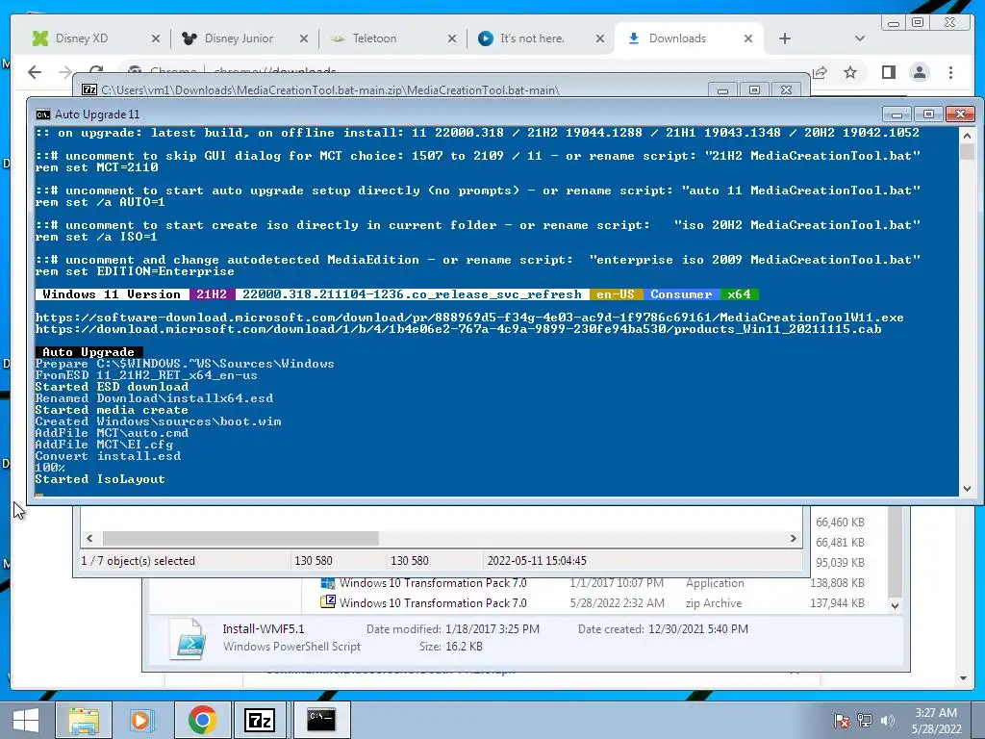The height and width of the screenshot is (739, 985).
Task: Select Windows 10 Transformation Pack 7.0 zip Archive
Action: [x=434, y=602]
